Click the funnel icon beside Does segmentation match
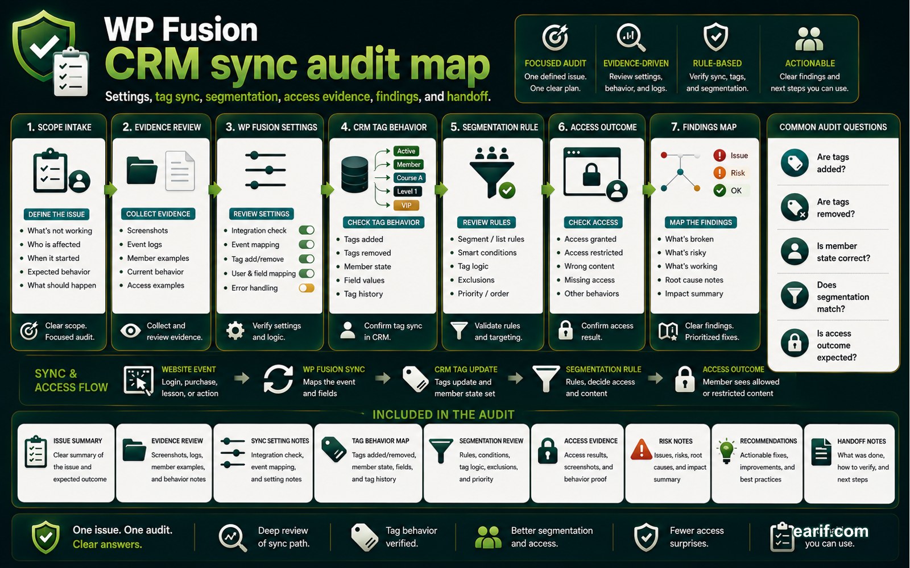Screen dimensions: 910x568 click(x=795, y=296)
